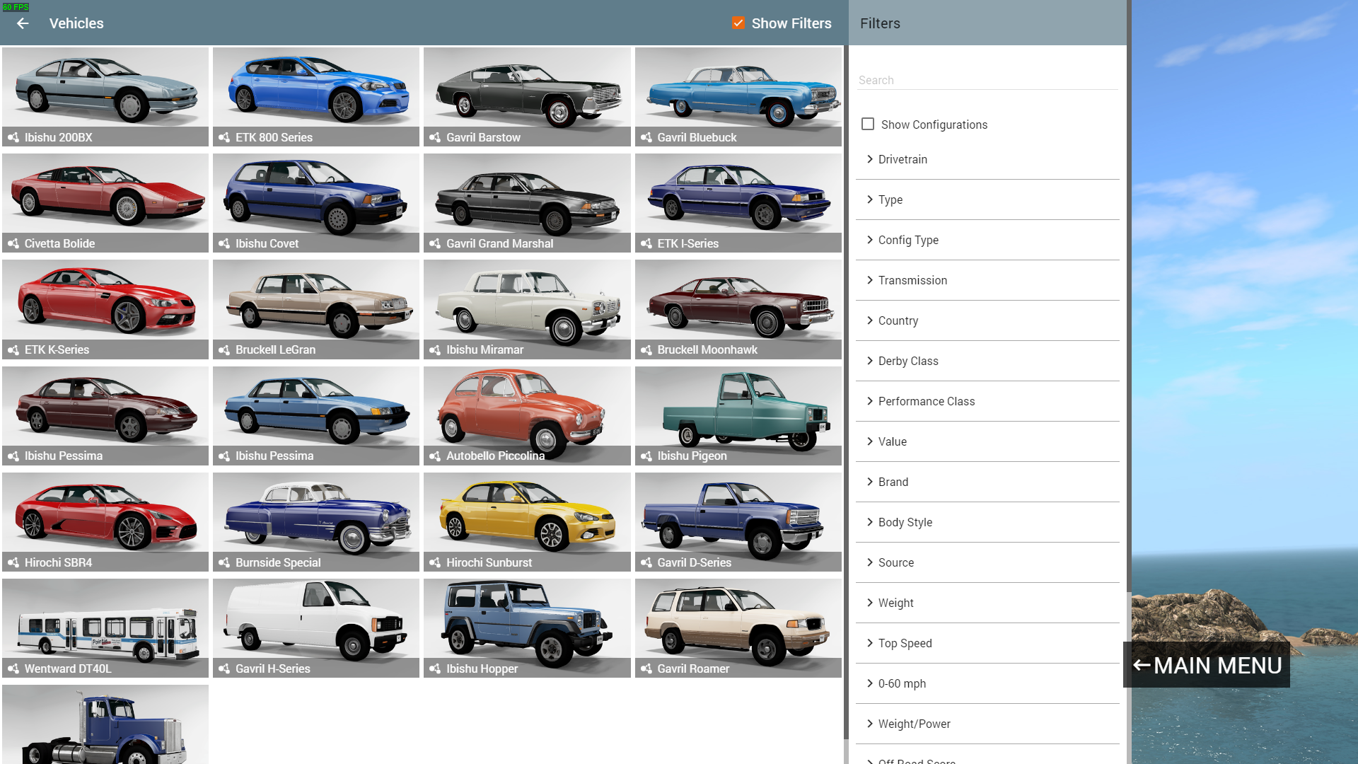This screenshot has height=764, width=1358.
Task: Click configurations icon on Ibishu Pigeon tile
Action: [x=646, y=456]
